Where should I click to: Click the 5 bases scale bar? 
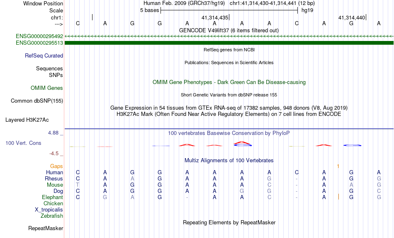[x=229, y=10]
